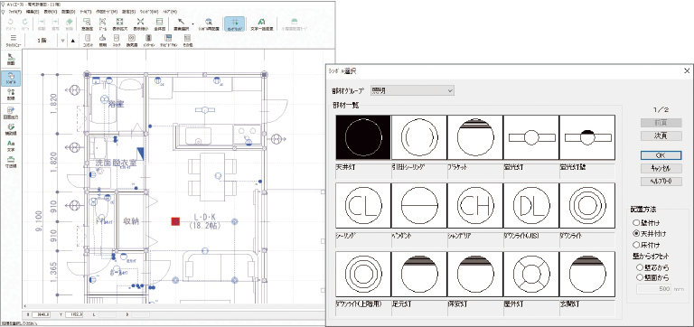Click the キャンセル button
Viewport: 694px width, 327px height.
tap(661, 168)
